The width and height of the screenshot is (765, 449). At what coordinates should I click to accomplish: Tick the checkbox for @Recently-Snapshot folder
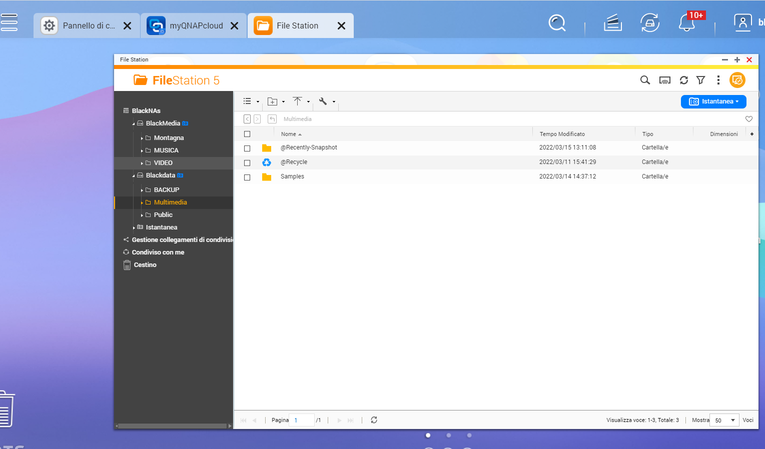tap(247, 148)
